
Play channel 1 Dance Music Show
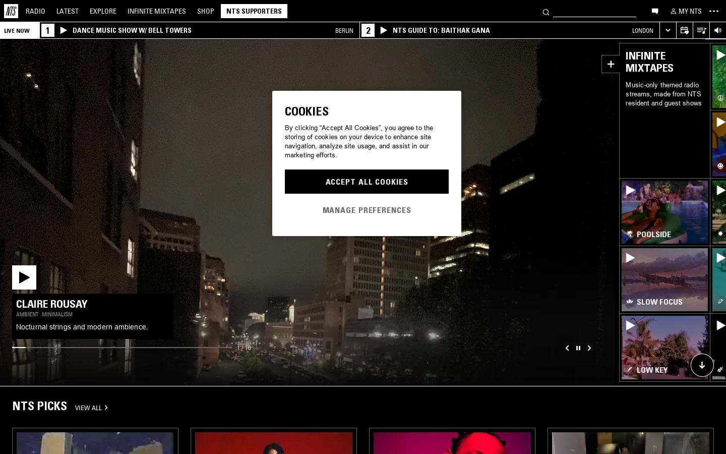pos(64,30)
